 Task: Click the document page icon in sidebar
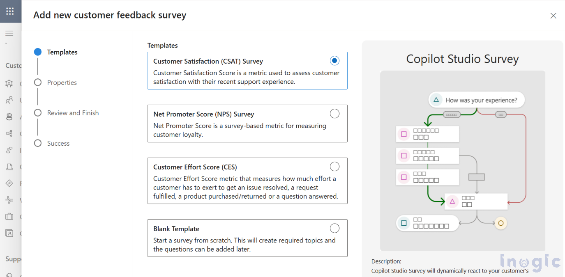(x=9, y=167)
